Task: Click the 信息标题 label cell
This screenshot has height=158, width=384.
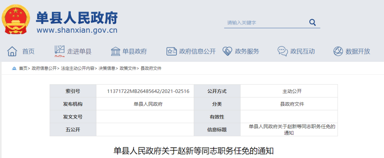Action: point(217,130)
